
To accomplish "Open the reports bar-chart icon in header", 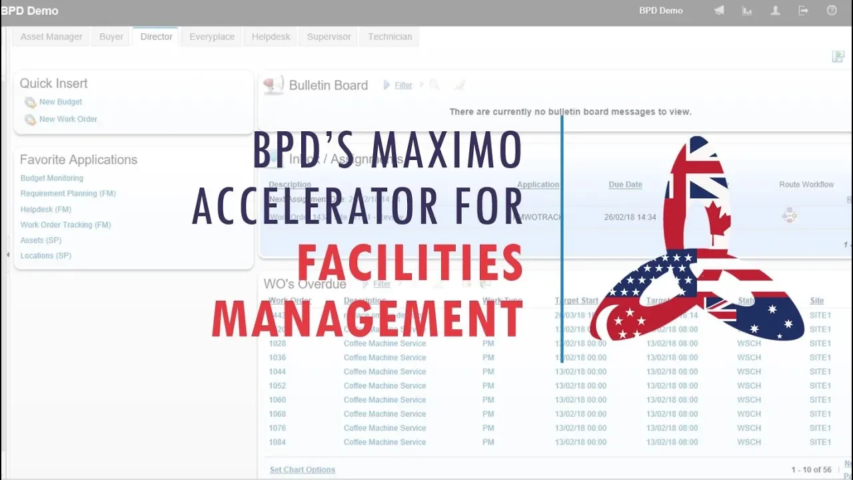I will [747, 11].
